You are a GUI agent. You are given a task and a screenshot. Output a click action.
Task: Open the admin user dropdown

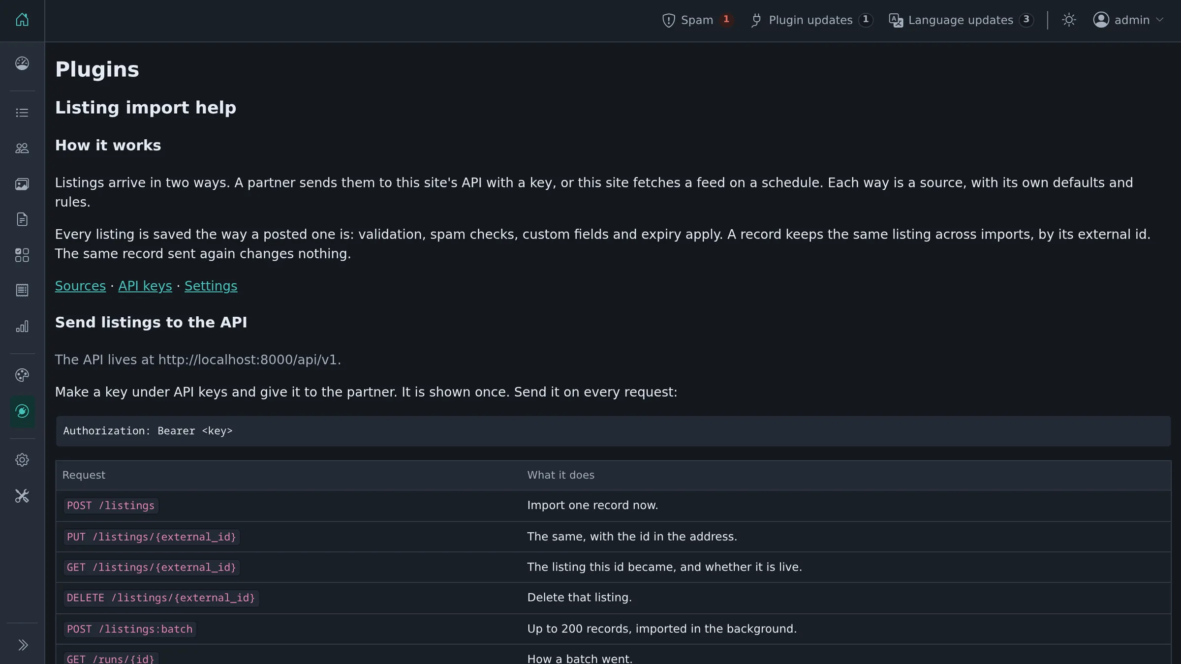[x=1128, y=20]
